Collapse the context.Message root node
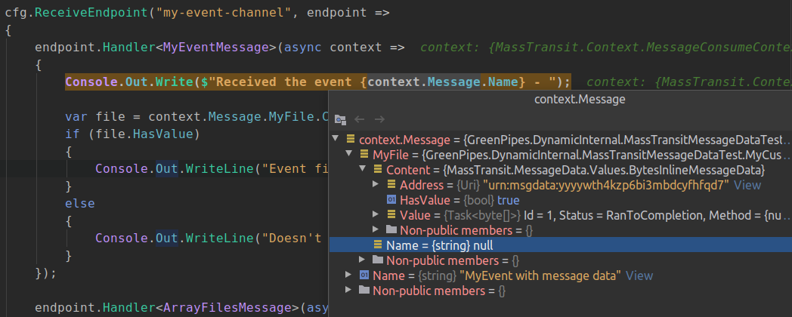 (336, 140)
